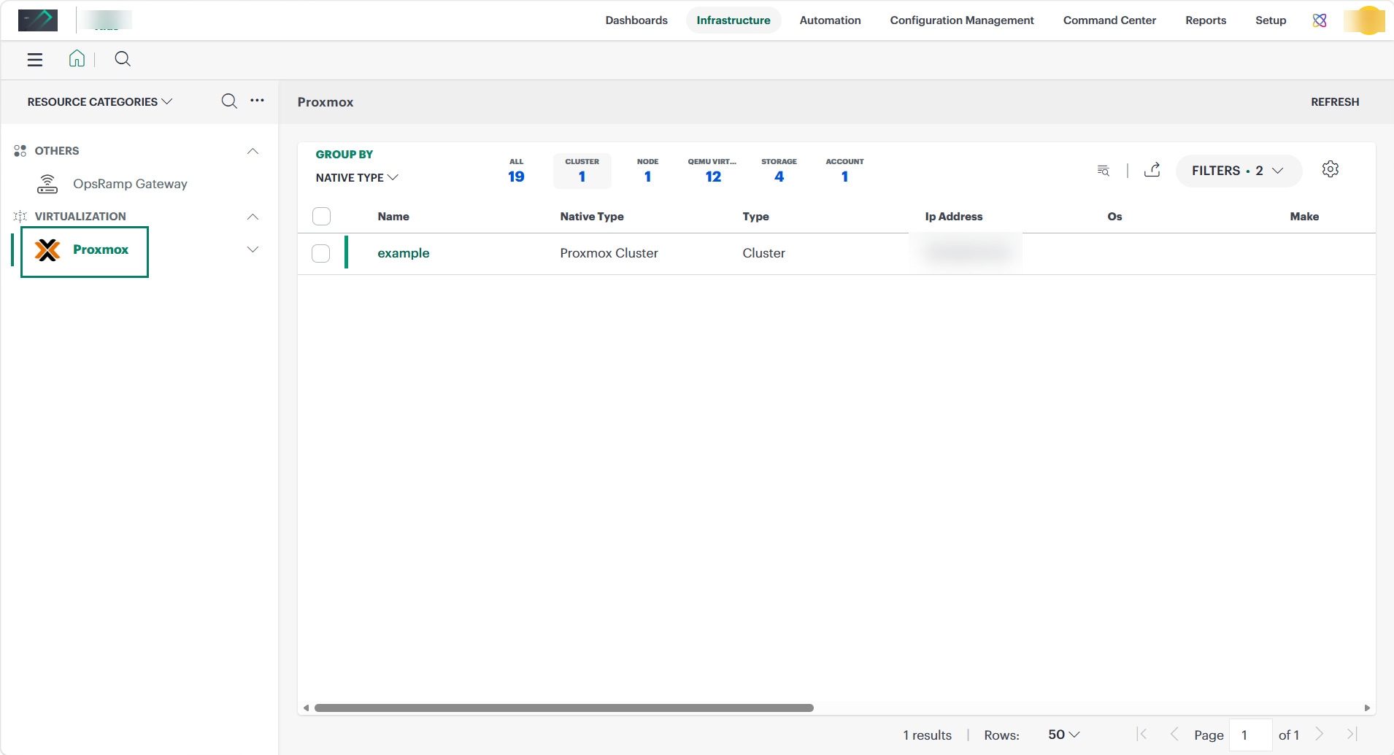Screen dimensions: 1394x755
Task: Click the page number input field
Action: (1251, 735)
